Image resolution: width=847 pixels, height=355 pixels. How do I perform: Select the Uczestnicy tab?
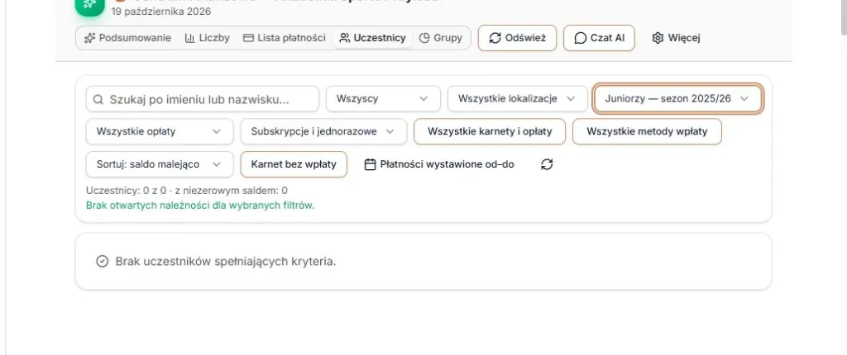pos(372,38)
